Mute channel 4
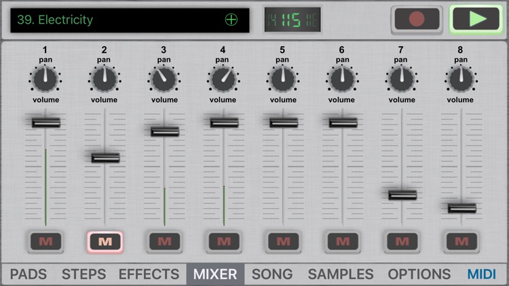 224,241
